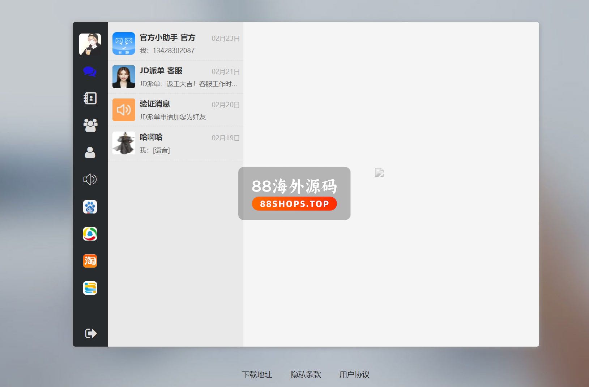Click the broken image placeholder in chat pane
Screen dimensions: 589x387
point(379,173)
